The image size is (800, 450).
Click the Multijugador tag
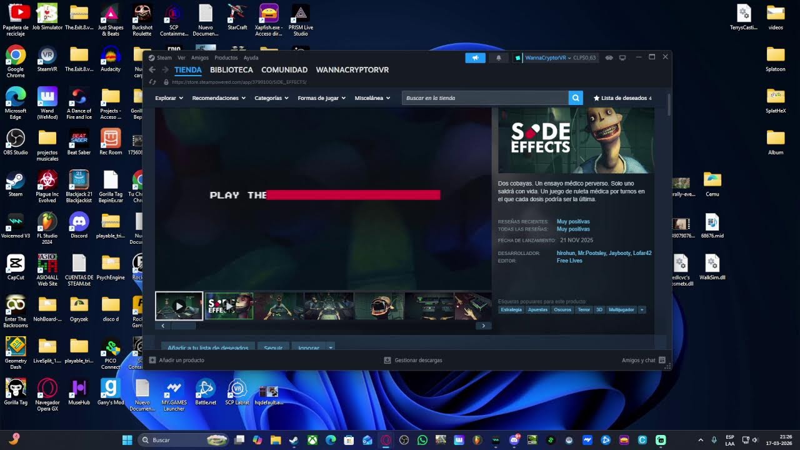click(621, 309)
